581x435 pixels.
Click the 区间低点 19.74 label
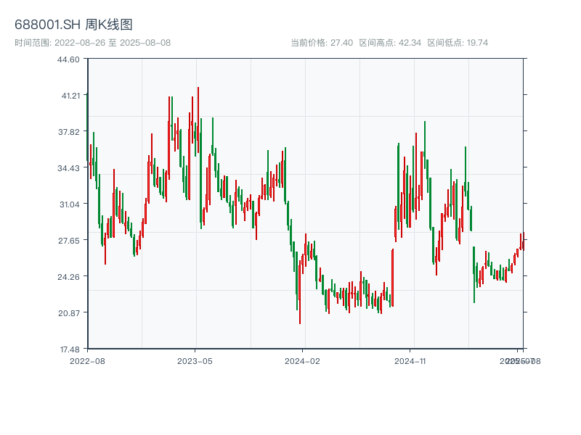point(458,43)
